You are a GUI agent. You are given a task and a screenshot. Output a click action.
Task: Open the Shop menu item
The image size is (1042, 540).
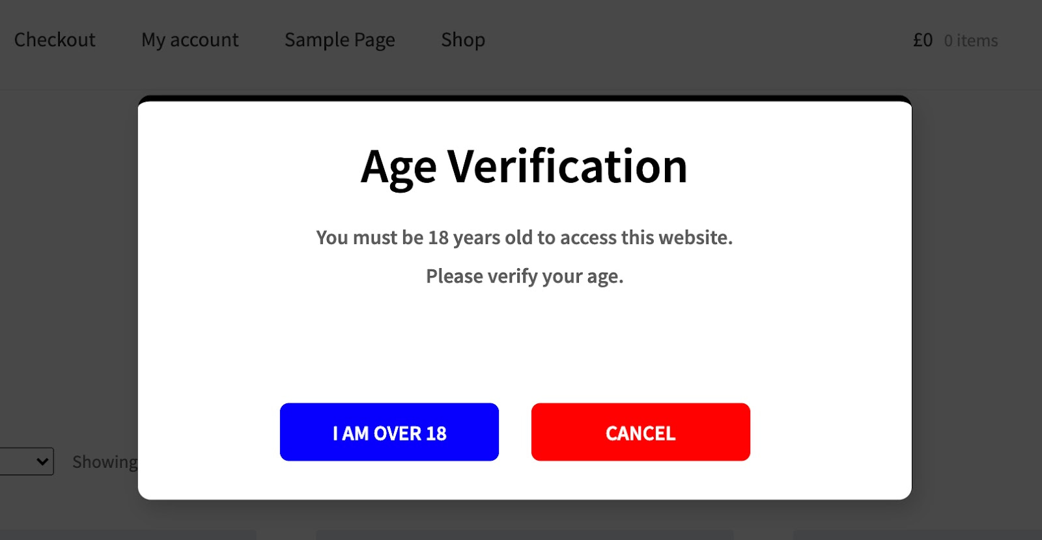coord(462,40)
